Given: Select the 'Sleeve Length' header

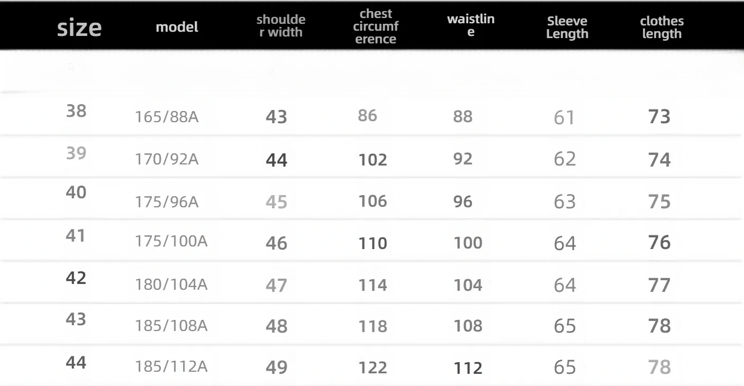Looking at the screenshot, I should (x=567, y=28).
